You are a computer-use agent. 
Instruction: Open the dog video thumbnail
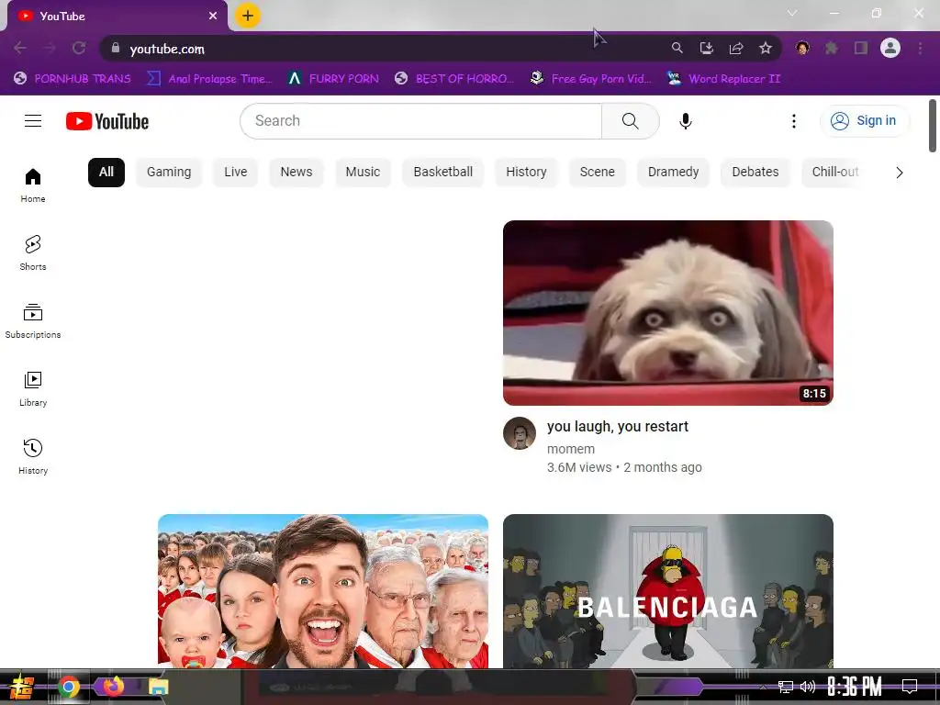tap(668, 313)
